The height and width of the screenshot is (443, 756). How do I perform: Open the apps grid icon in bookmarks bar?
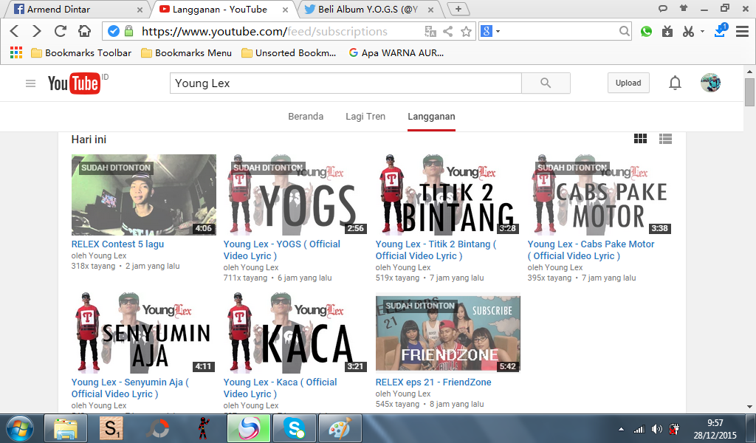pos(16,52)
